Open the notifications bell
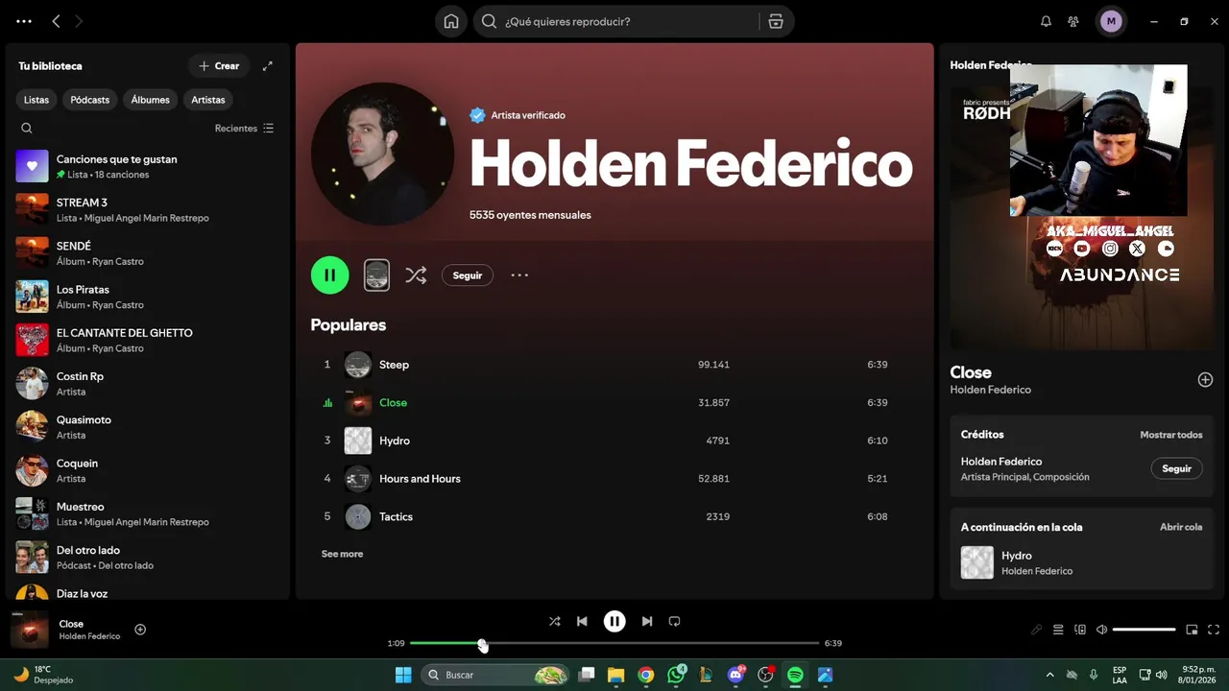1229x691 pixels. tap(1047, 21)
